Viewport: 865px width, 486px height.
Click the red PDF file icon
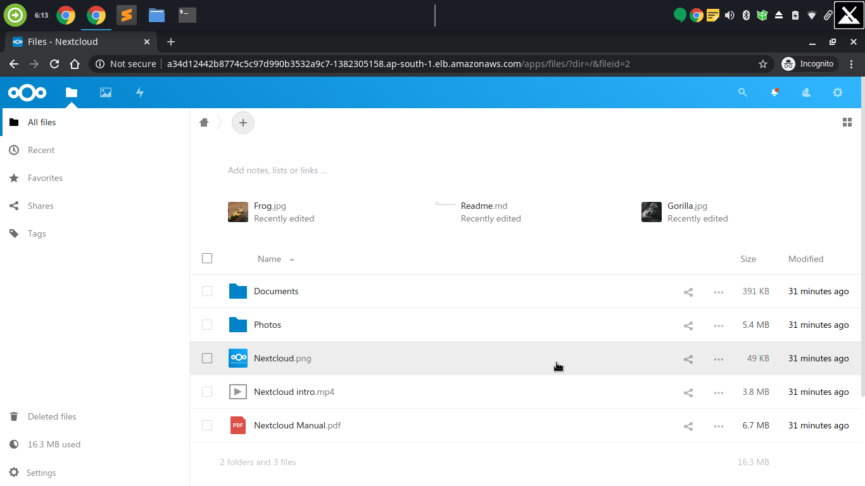tap(238, 425)
